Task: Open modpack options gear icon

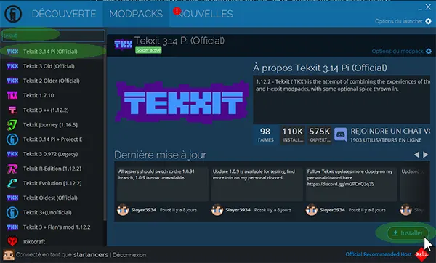Action: pos(429,51)
